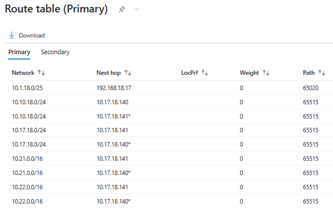This screenshot has height=208, width=333.
Task: Toggle sort order on the Weight header
Action: click(249, 73)
